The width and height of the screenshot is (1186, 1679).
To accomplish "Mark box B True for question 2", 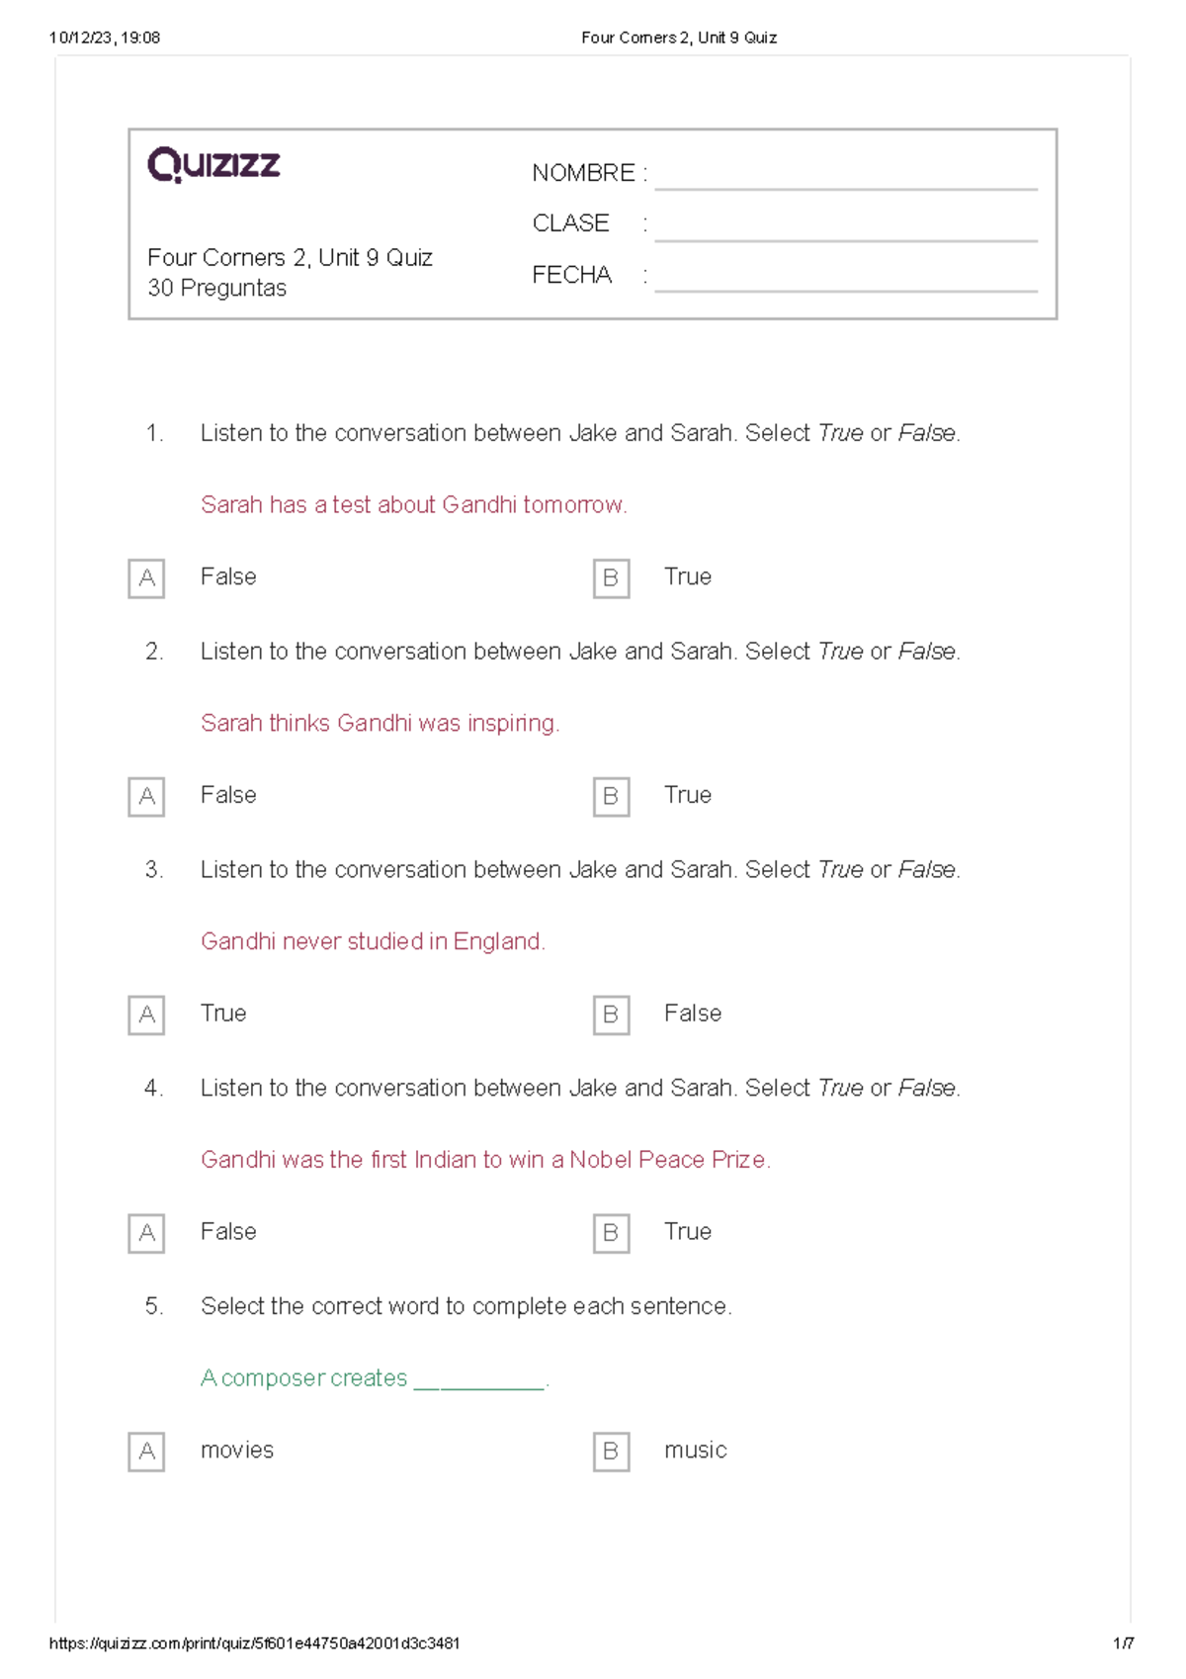I will click(x=611, y=797).
